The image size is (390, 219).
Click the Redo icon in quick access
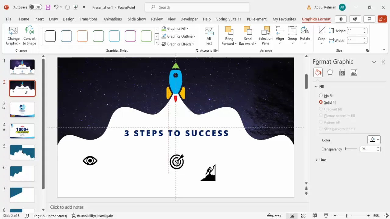67,7
